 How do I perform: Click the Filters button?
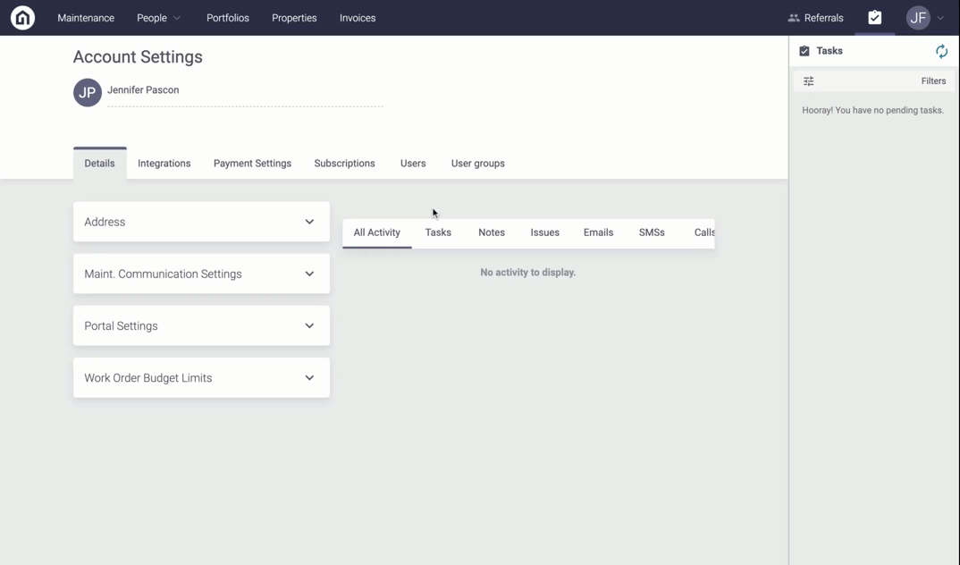point(933,81)
